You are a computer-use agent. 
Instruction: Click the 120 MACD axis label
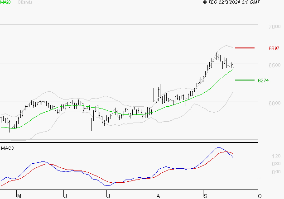tap(276, 156)
